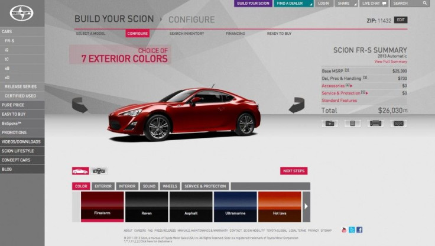Rotate car with left curved arrow
435x246 pixels.
[80, 105]
